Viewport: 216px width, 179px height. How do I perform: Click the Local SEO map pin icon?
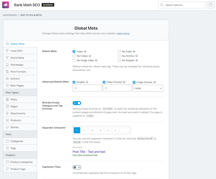tap(7, 51)
